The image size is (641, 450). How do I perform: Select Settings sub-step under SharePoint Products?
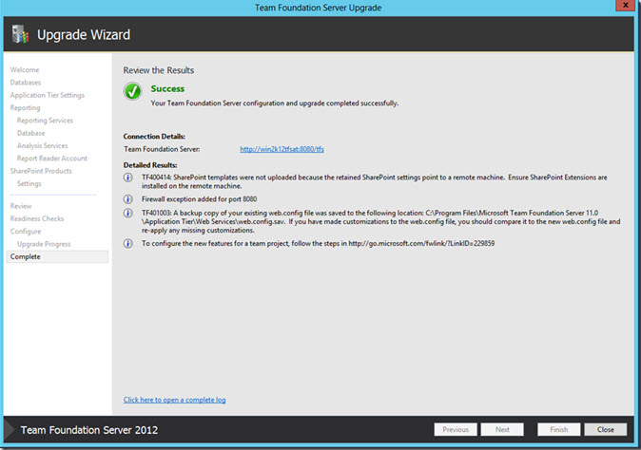click(29, 183)
